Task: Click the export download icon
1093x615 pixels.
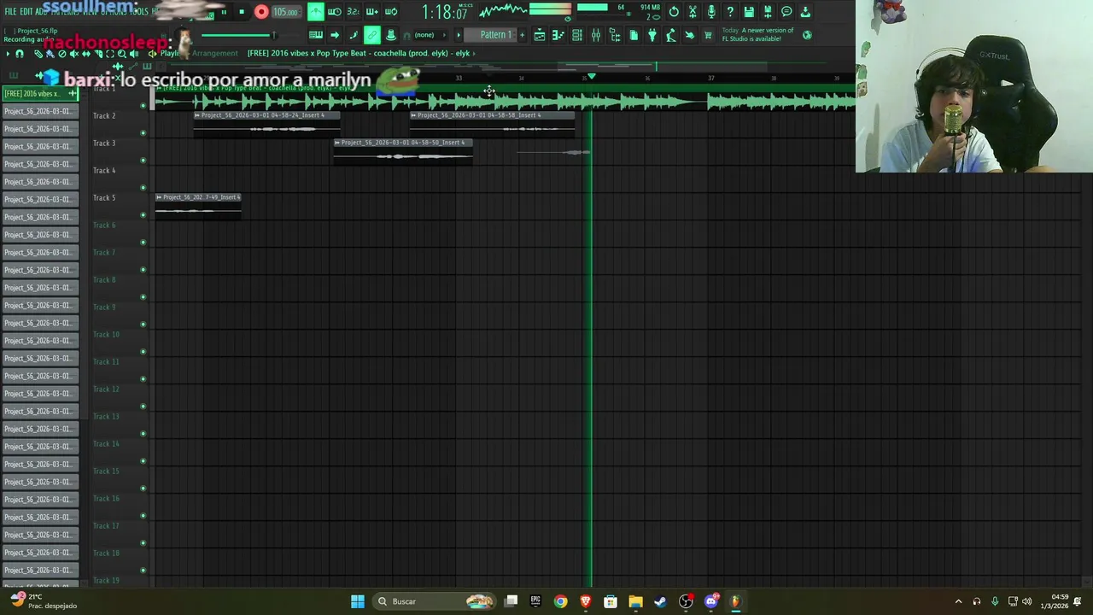Action: point(805,12)
